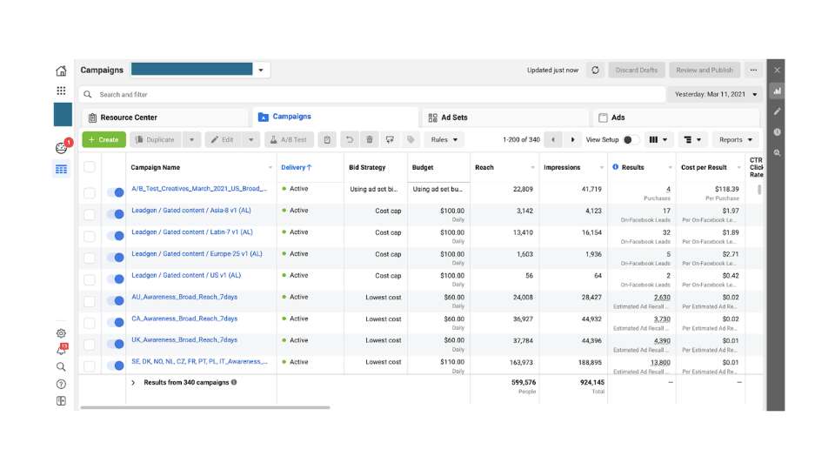835x470 pixels.
Task: Open the Home icon in left sidebar
Action: tap(61, 70)
